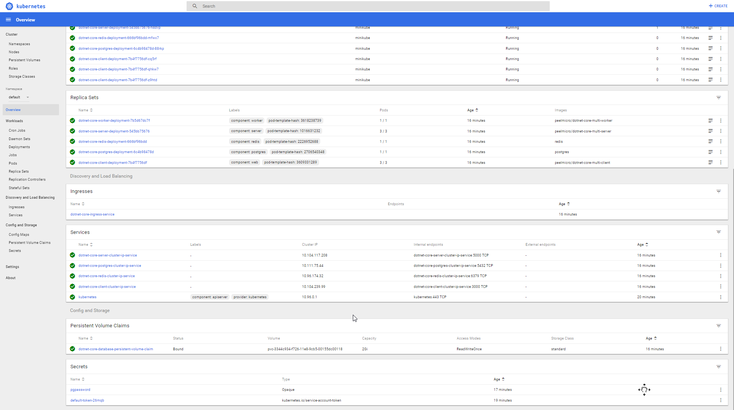734x410 pixels.
Task: Click the 1 / 1 pods link for worker replica set
Action: pyautogui.click(x=383, y=121)
